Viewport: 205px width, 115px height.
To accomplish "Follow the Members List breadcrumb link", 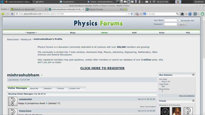I will click(x=26, y=39).
